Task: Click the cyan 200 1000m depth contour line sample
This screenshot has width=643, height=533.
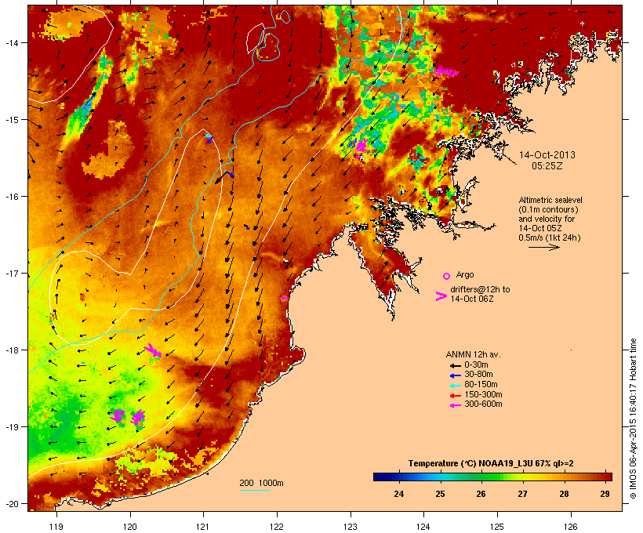Action: tap(254, 490)
